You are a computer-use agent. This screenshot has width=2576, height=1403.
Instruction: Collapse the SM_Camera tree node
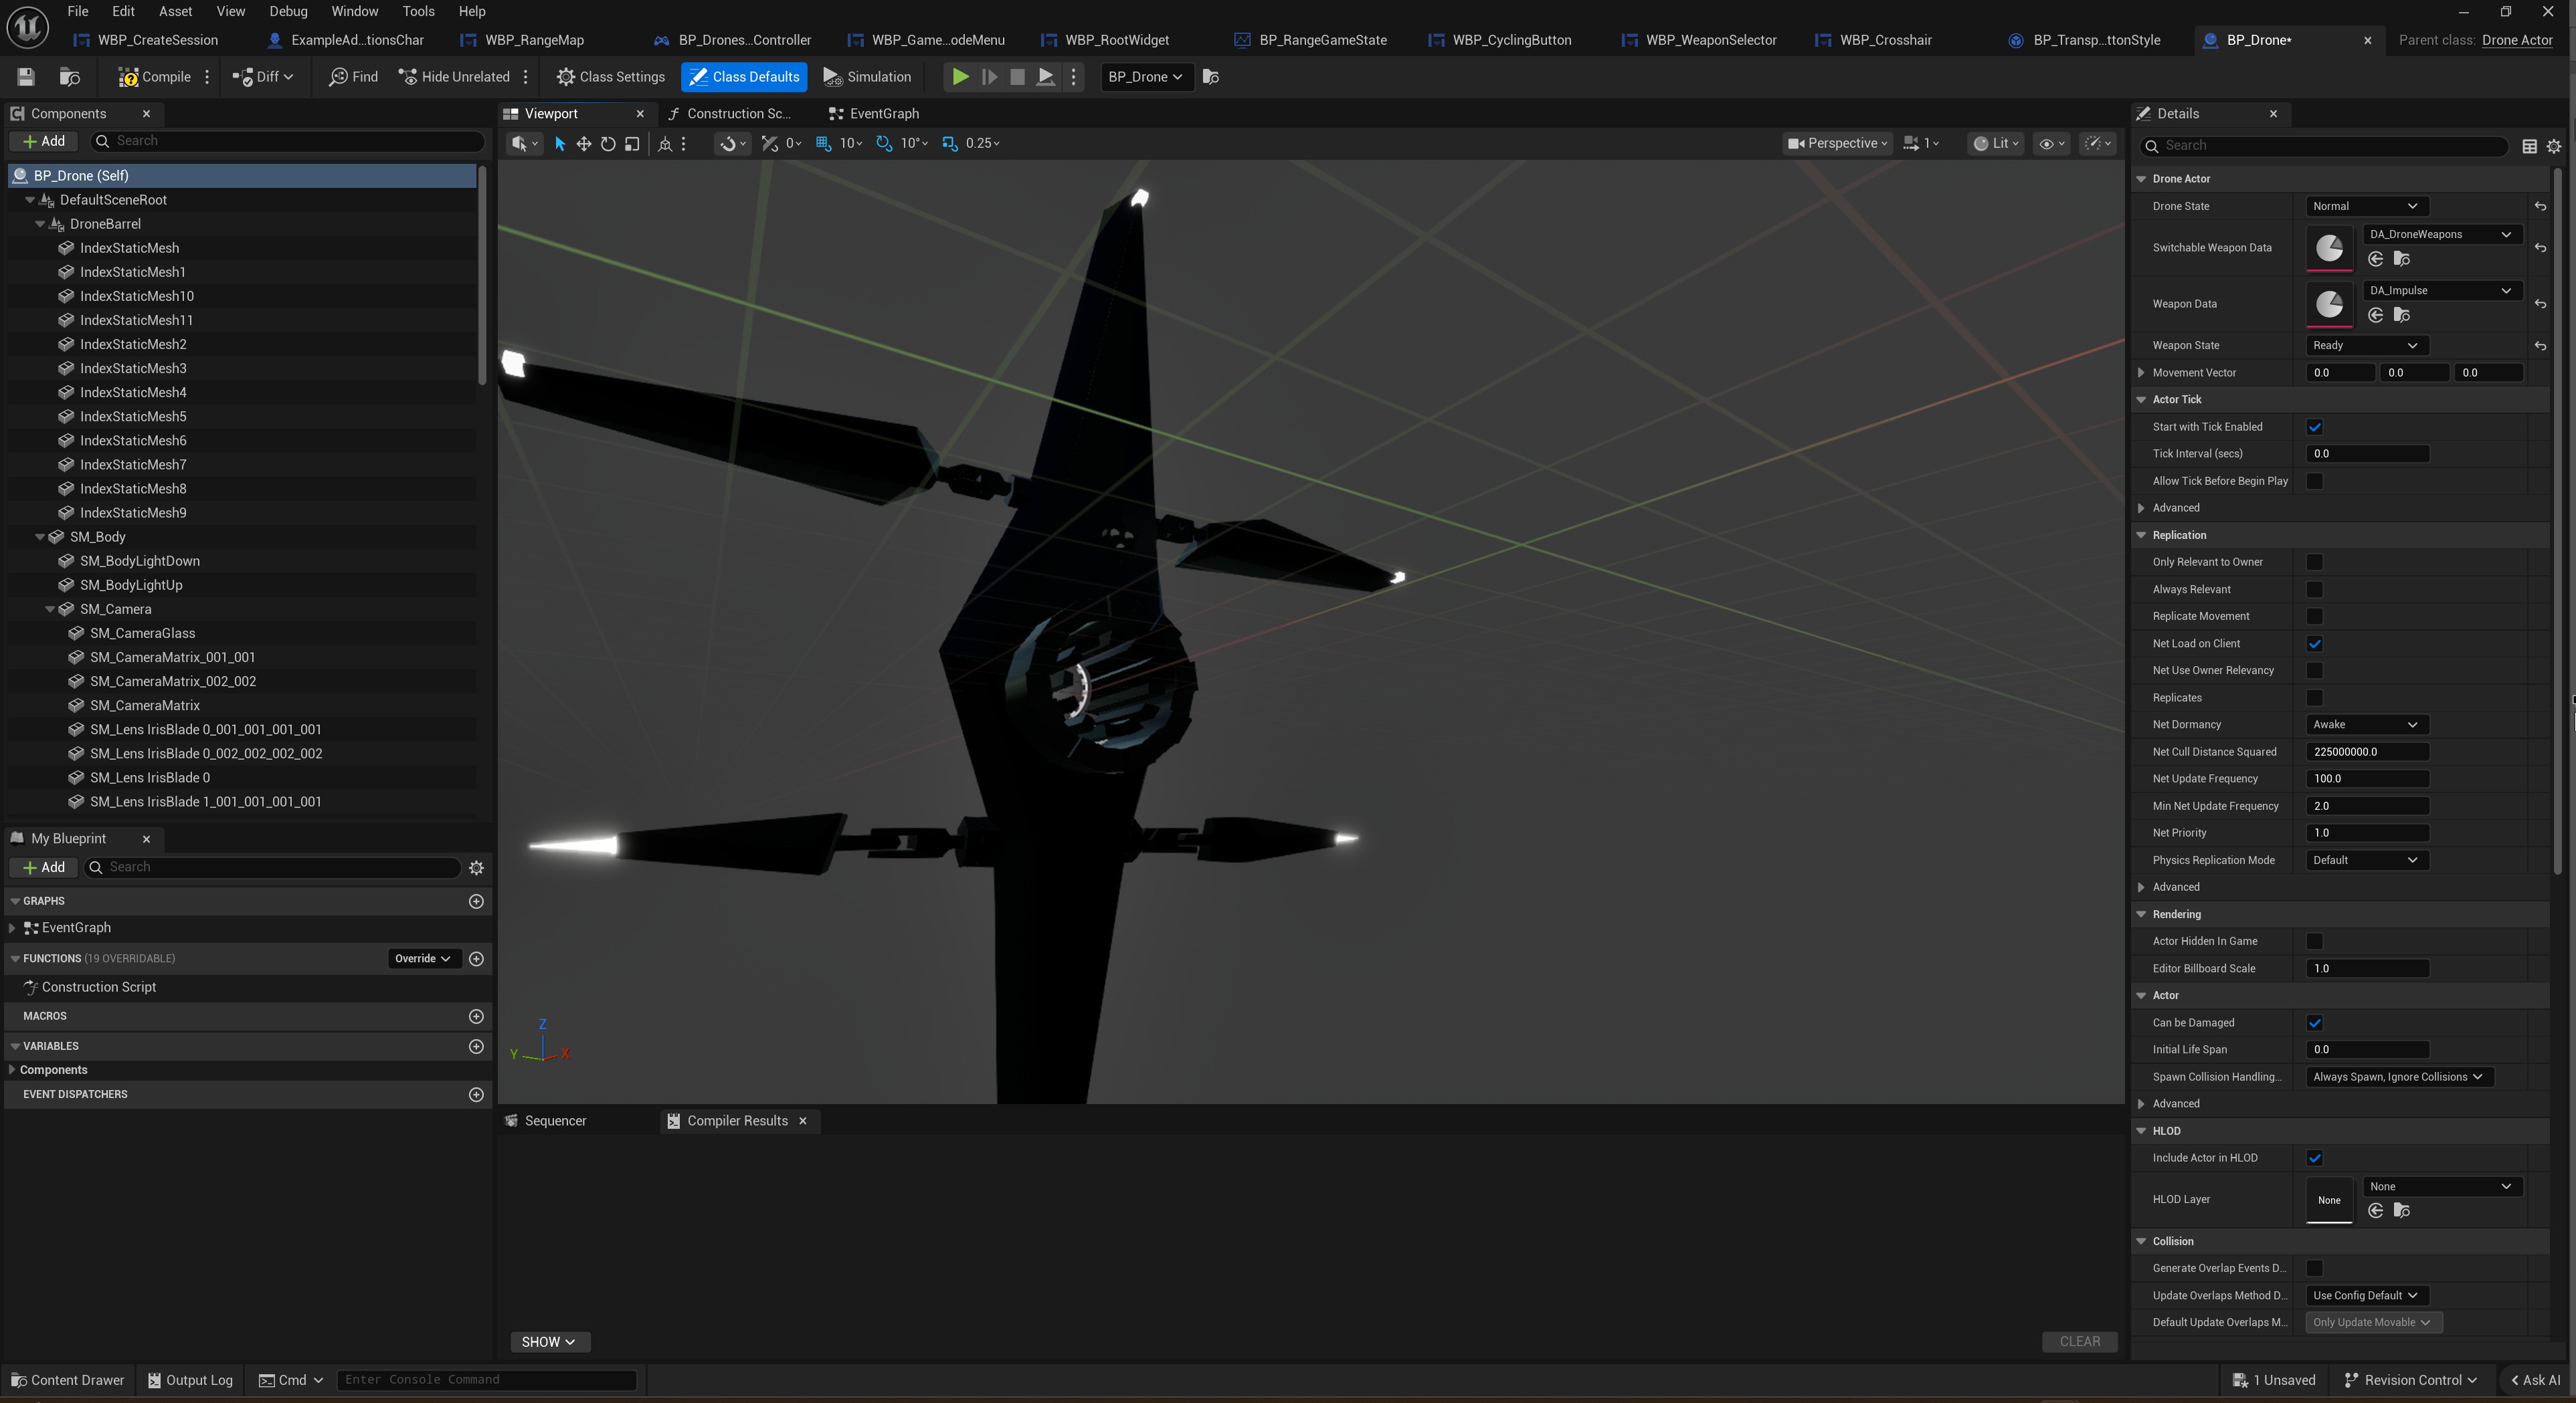(x=50, y=610)
